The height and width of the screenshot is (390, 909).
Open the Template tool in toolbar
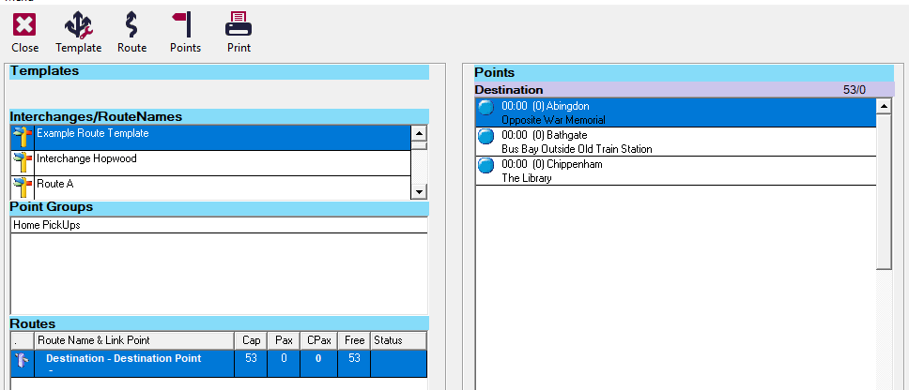[x=78, y=23]
